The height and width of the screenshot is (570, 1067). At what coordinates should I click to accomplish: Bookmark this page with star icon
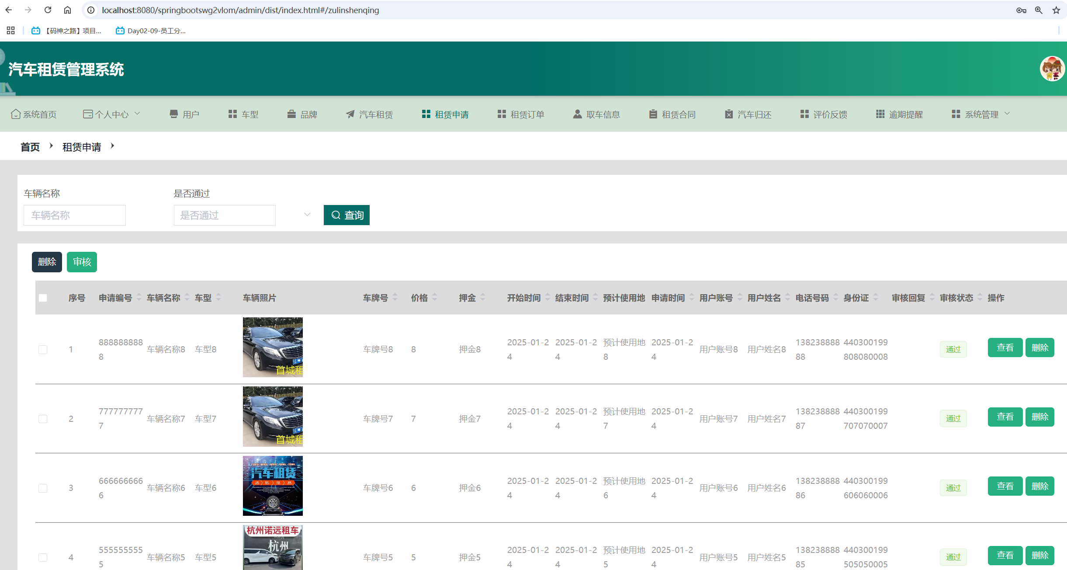(x=1056, y=10)
